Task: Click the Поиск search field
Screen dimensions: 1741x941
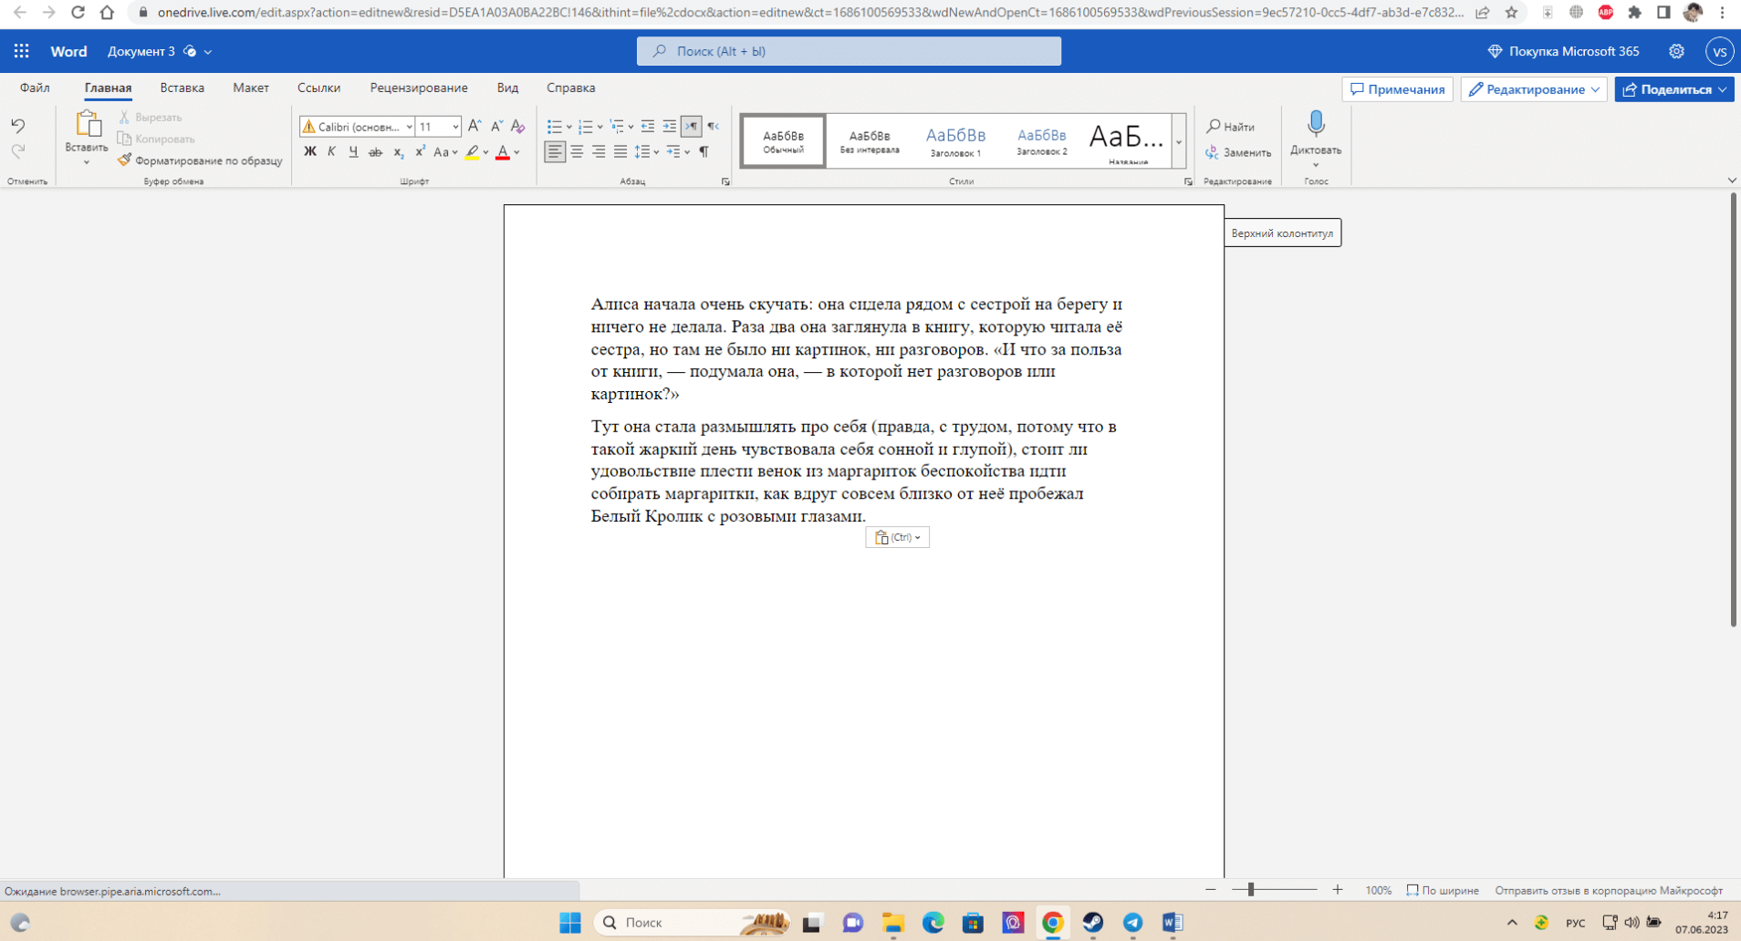Action: (x=849, y=51)
